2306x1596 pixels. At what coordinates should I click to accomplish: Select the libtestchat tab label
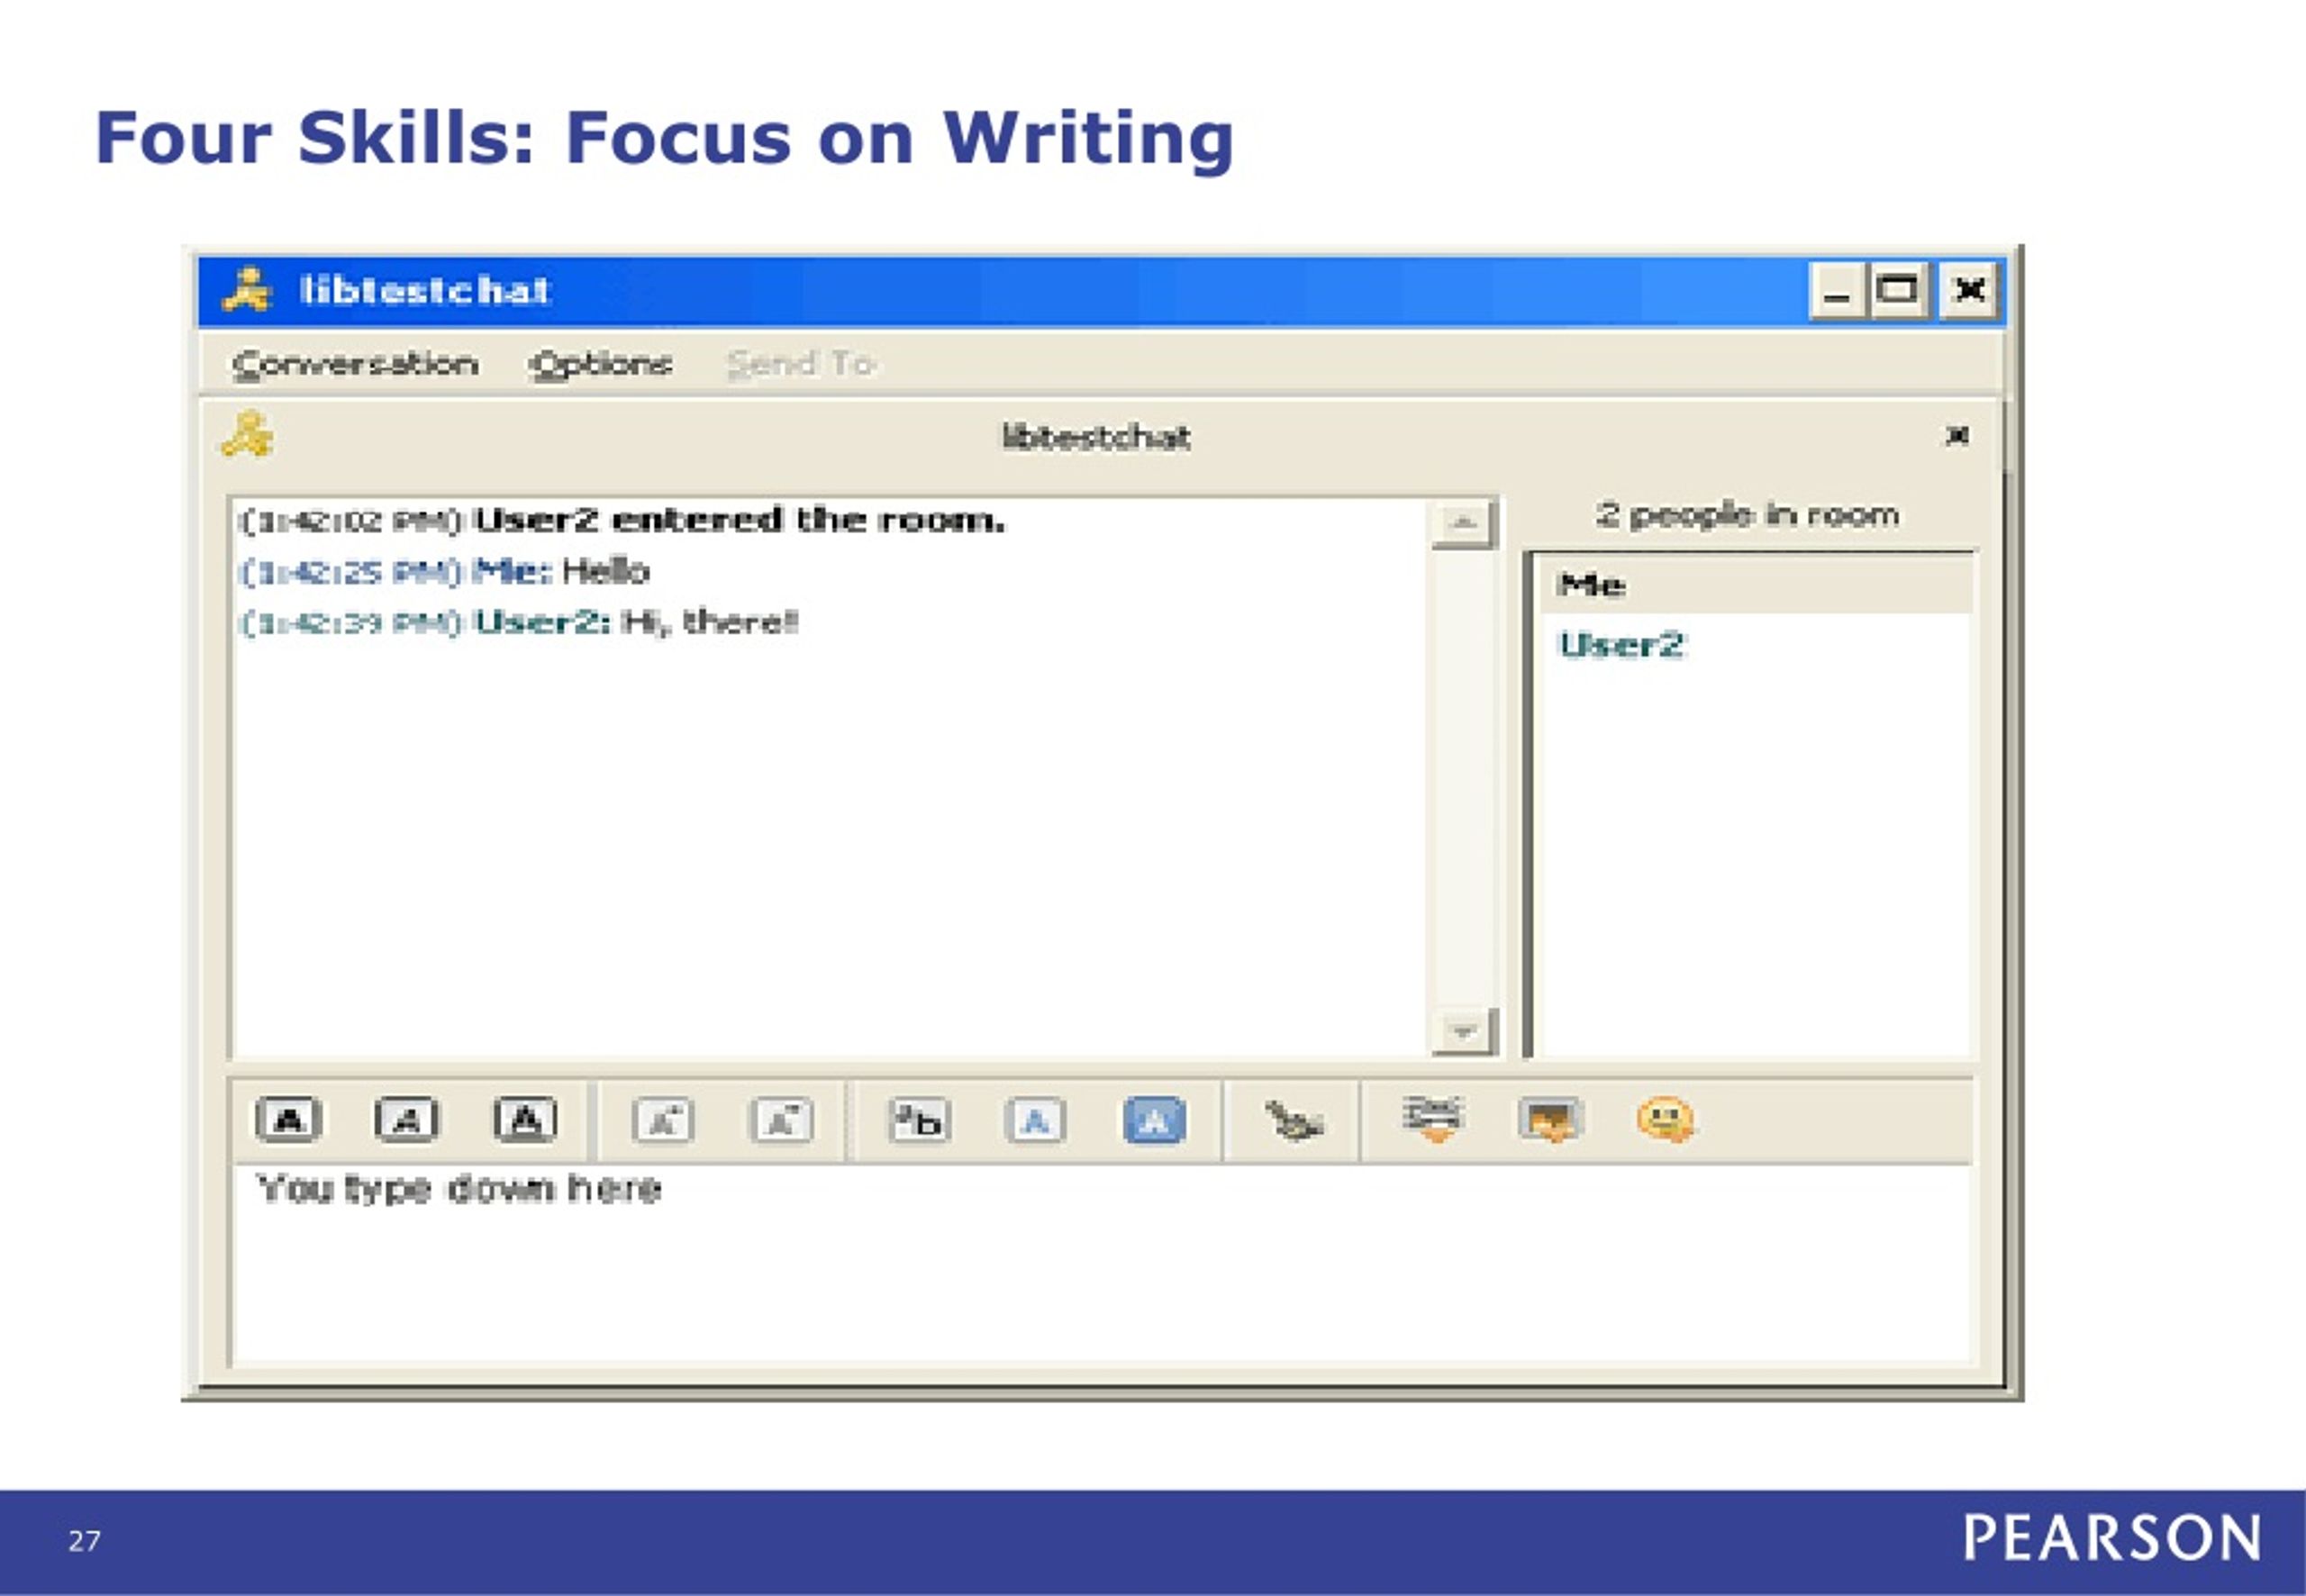click(1096, 437)
